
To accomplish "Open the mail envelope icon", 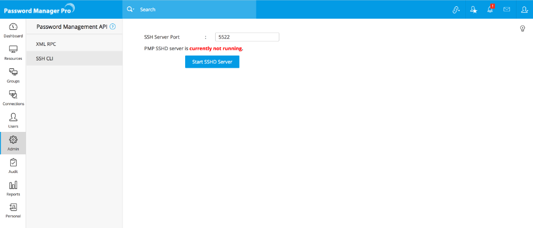I will tap(506, 10).
